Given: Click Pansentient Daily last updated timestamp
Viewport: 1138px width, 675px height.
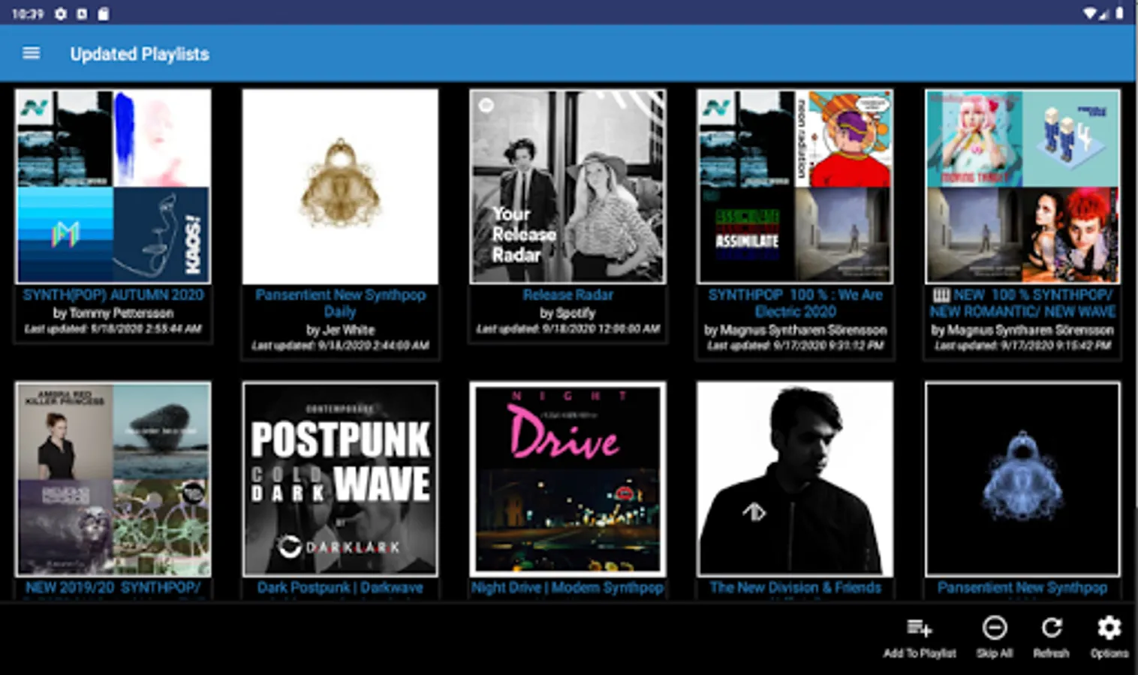Looking at the screenshot, I should pos(340,346).
